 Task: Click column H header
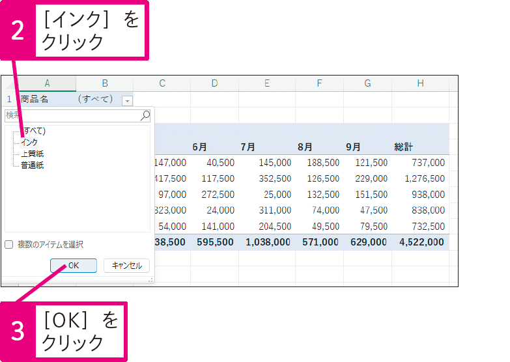(420, 83)
